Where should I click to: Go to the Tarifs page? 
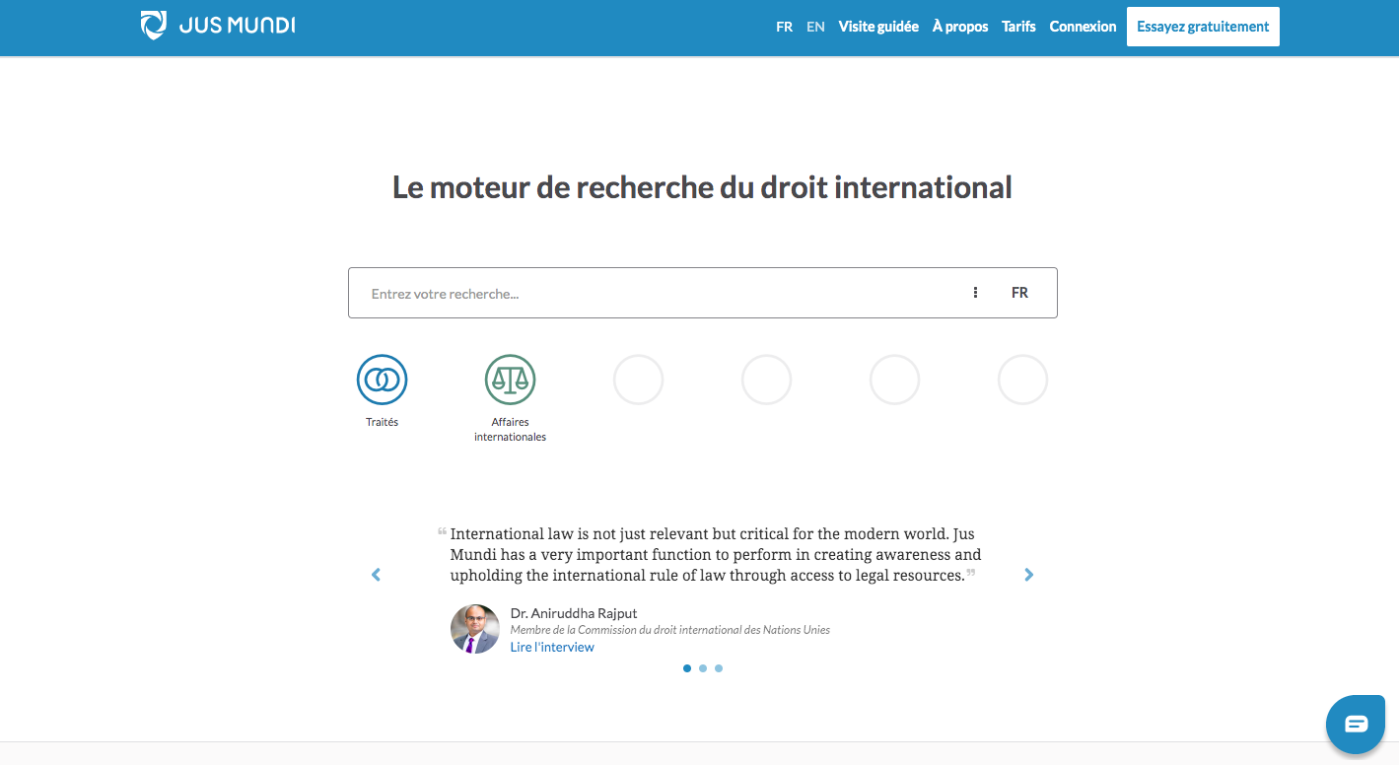click(x=1018, y=27)
